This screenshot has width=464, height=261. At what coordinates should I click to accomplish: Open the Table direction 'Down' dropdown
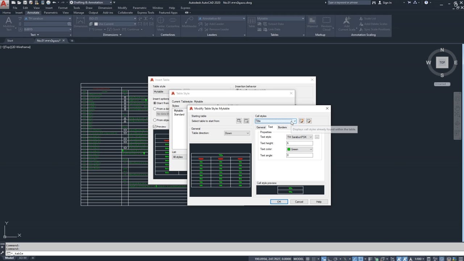(237, 133)
